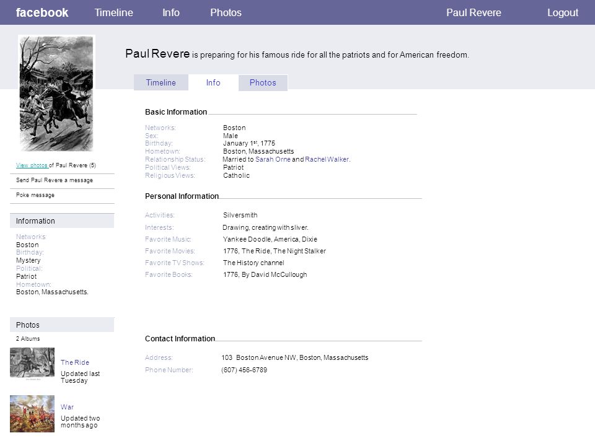Screen dimensions: 595x446
Task: Open Timeline in the top navigation bar
Action: (x=114, y=12)
